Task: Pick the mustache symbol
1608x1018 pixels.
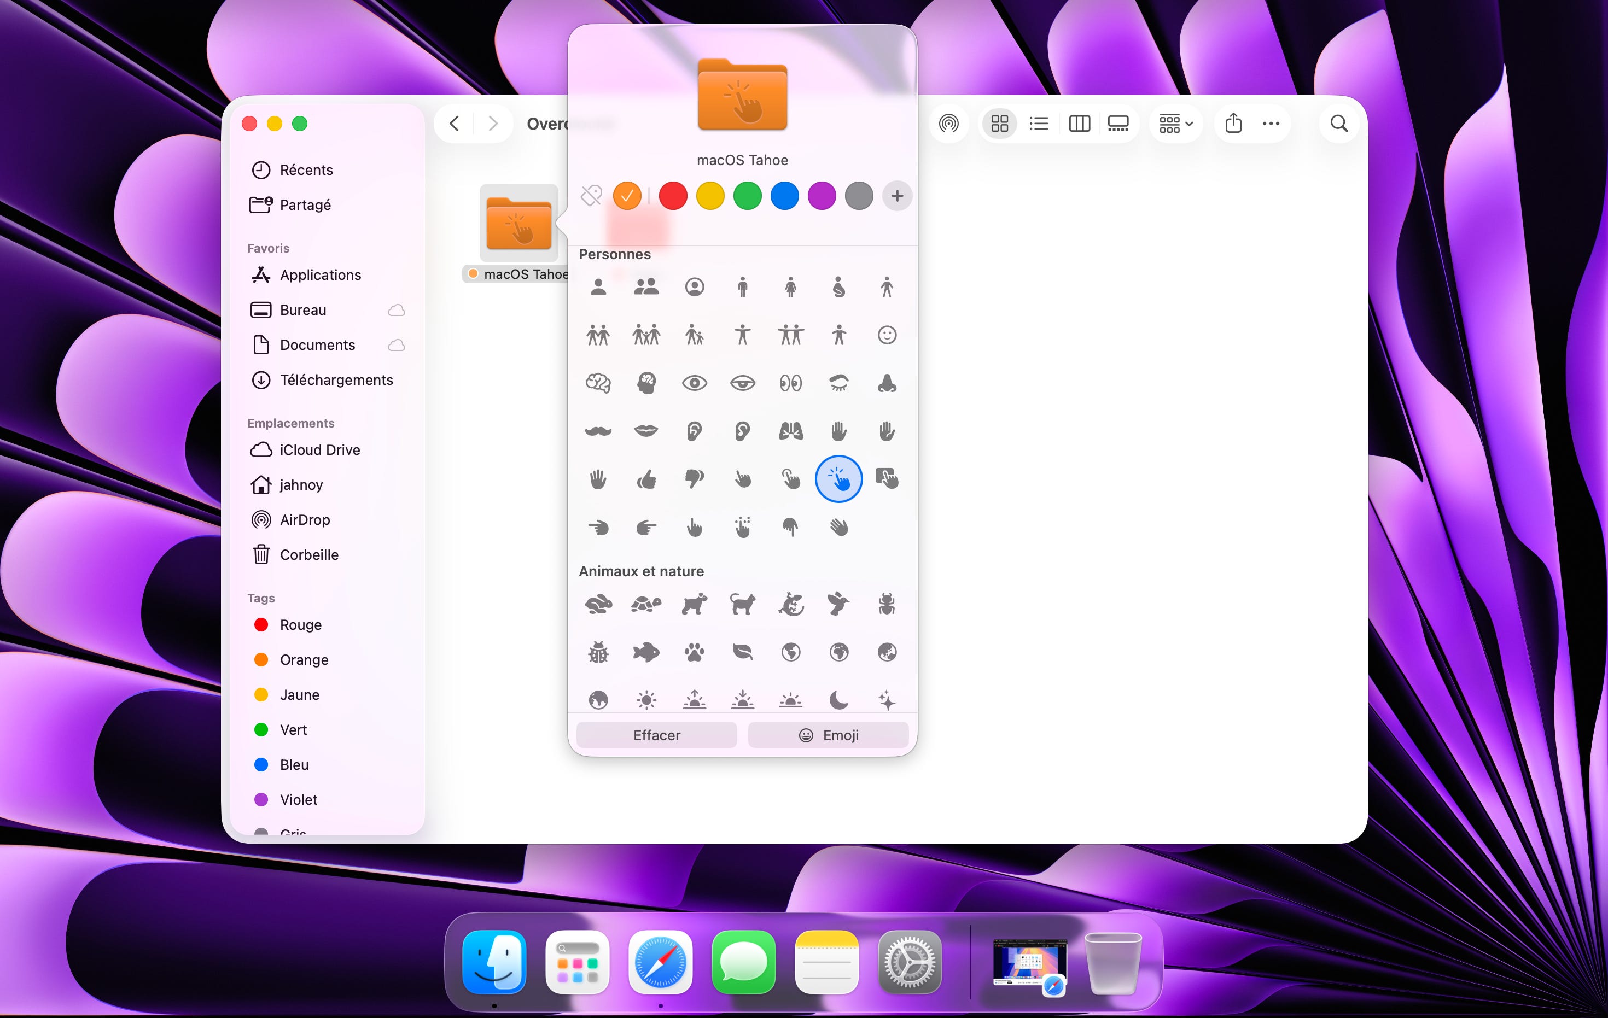Action: click(x=598, y=431)
